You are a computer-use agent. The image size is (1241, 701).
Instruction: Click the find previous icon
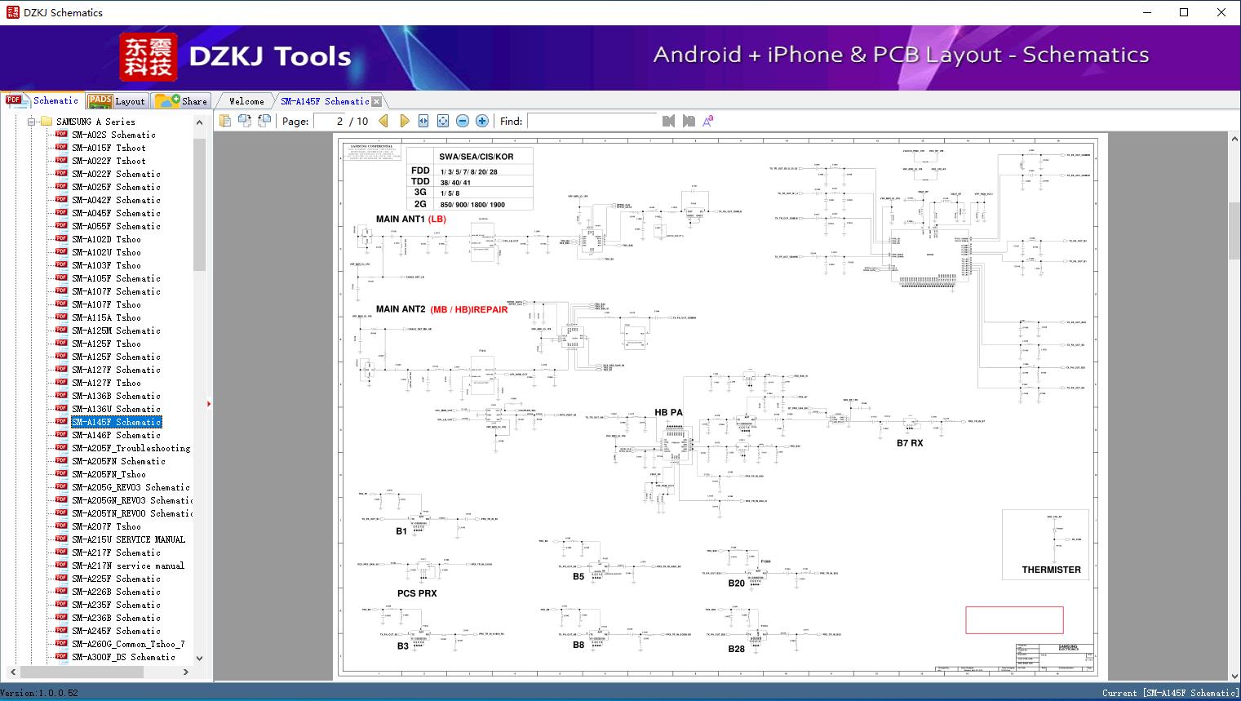pos(668,121)
